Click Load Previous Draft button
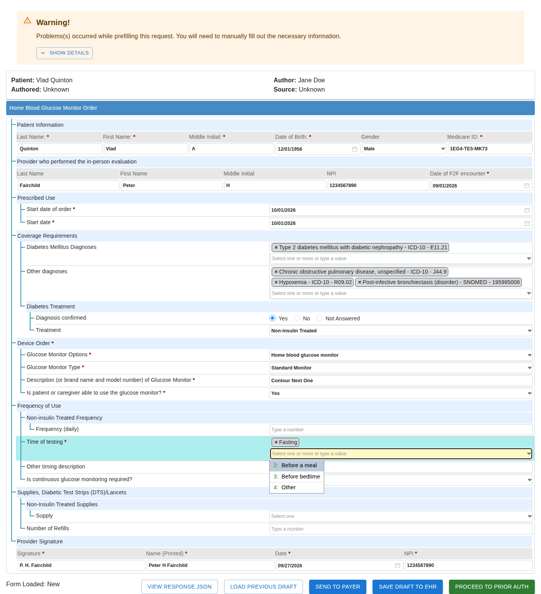541x594 pixels. (264, 587)
